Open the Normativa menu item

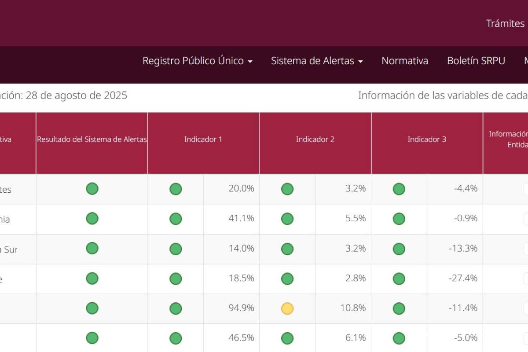(x=405, y=61)
